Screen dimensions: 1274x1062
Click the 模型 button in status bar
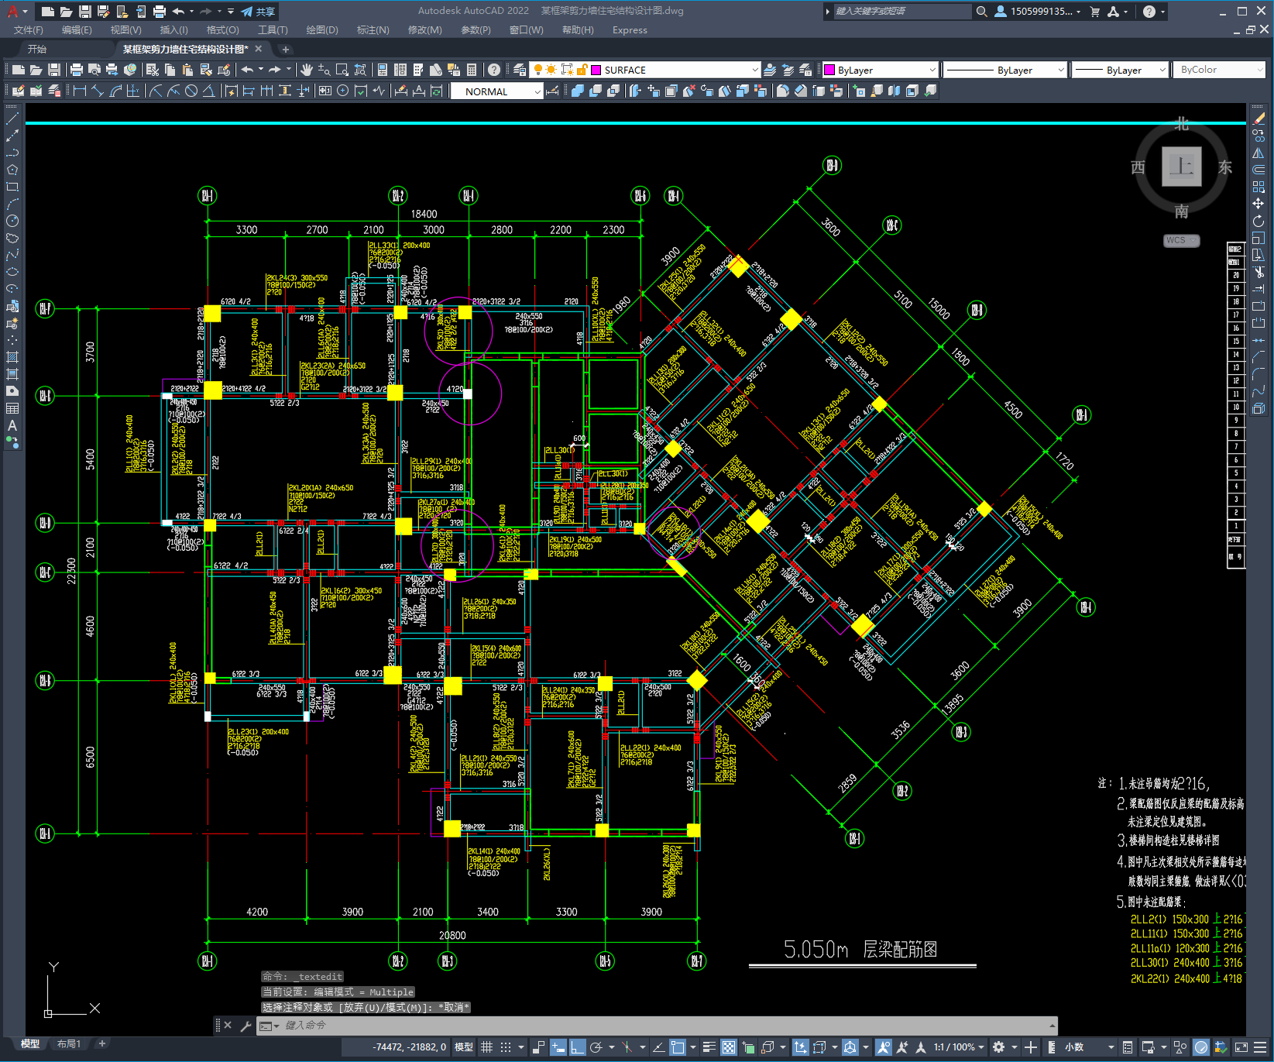(463, 1047)
